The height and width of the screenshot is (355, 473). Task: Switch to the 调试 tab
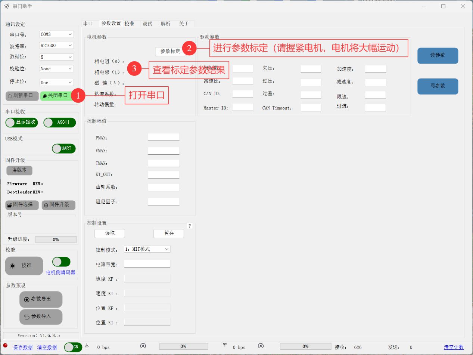pos(148,24)
